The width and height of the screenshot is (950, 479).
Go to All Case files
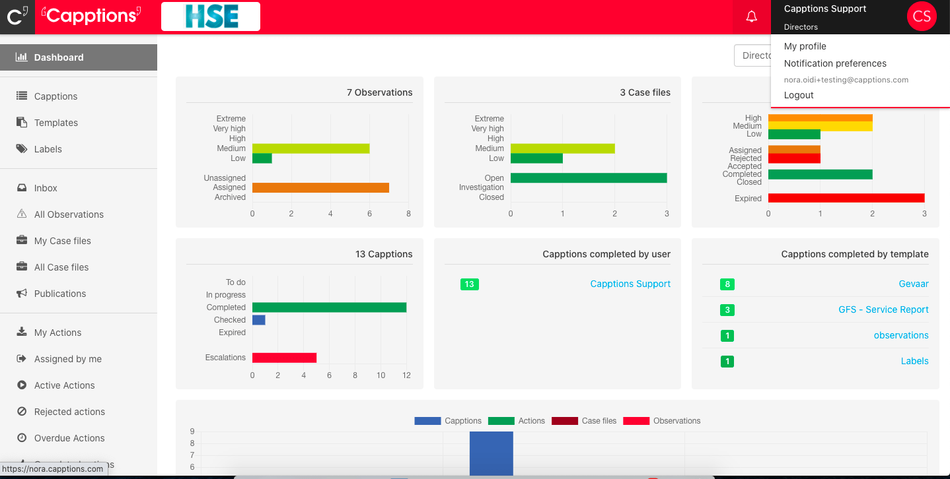[61, 267]
